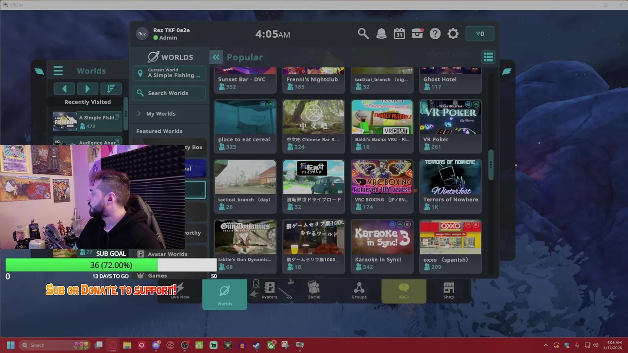This screenshot has height=353, width=628.
Task: Click the Featured Worlds heading
Action: click(x=159, y=131)
